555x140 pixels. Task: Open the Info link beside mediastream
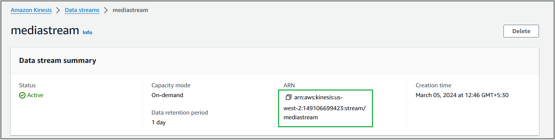pyautogui.click(x=87, y=32)
